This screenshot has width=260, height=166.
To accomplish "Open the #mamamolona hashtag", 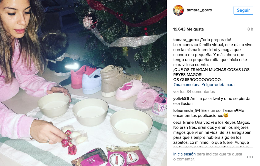I will coord(187,85).
